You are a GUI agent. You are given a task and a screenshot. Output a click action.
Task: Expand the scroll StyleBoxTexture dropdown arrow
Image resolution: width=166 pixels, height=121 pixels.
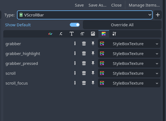pyautogui.click(x=157, y=73)
